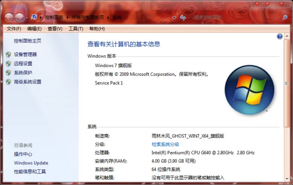Screen dimensions: 293x185
Task: Click the magnifier search icon
Action: coord(285,18)
